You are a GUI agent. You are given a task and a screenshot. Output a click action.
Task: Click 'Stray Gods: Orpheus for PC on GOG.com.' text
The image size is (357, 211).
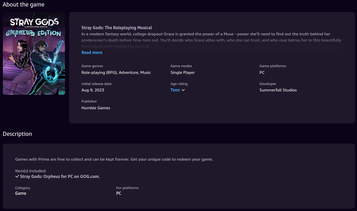(60, 177)
